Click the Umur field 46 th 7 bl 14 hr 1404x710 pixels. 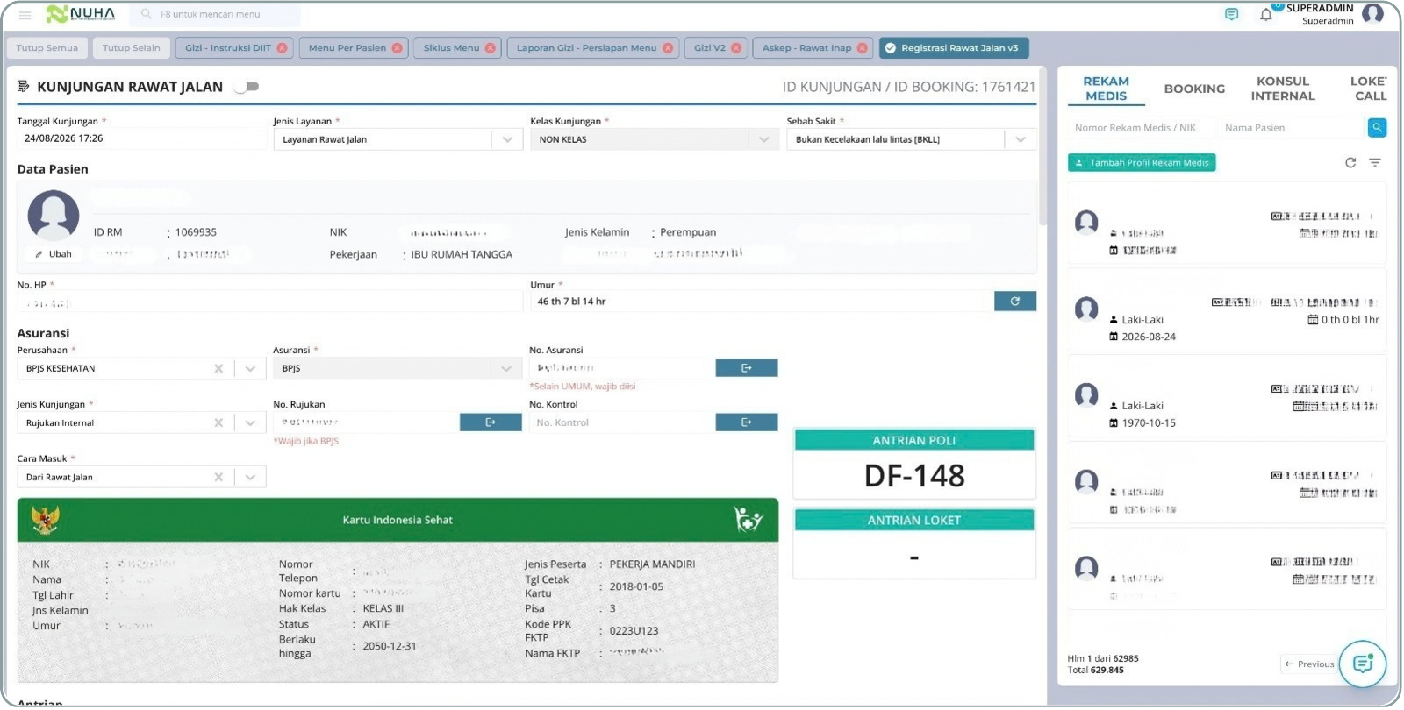tap(761, 302)
